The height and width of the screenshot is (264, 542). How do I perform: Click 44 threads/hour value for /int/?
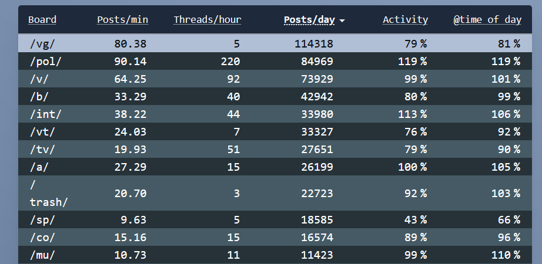(x=233, y=114)
